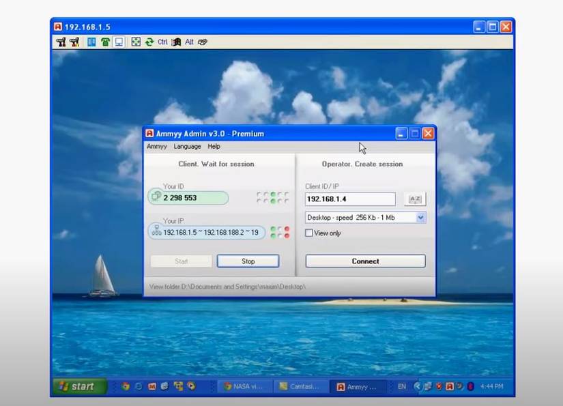Stop waiting for a session

(x=248, y=261)
